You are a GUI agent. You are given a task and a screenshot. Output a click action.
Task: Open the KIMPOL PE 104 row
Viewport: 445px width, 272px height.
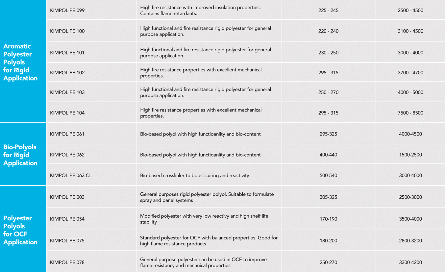click(x=67, y=113)
